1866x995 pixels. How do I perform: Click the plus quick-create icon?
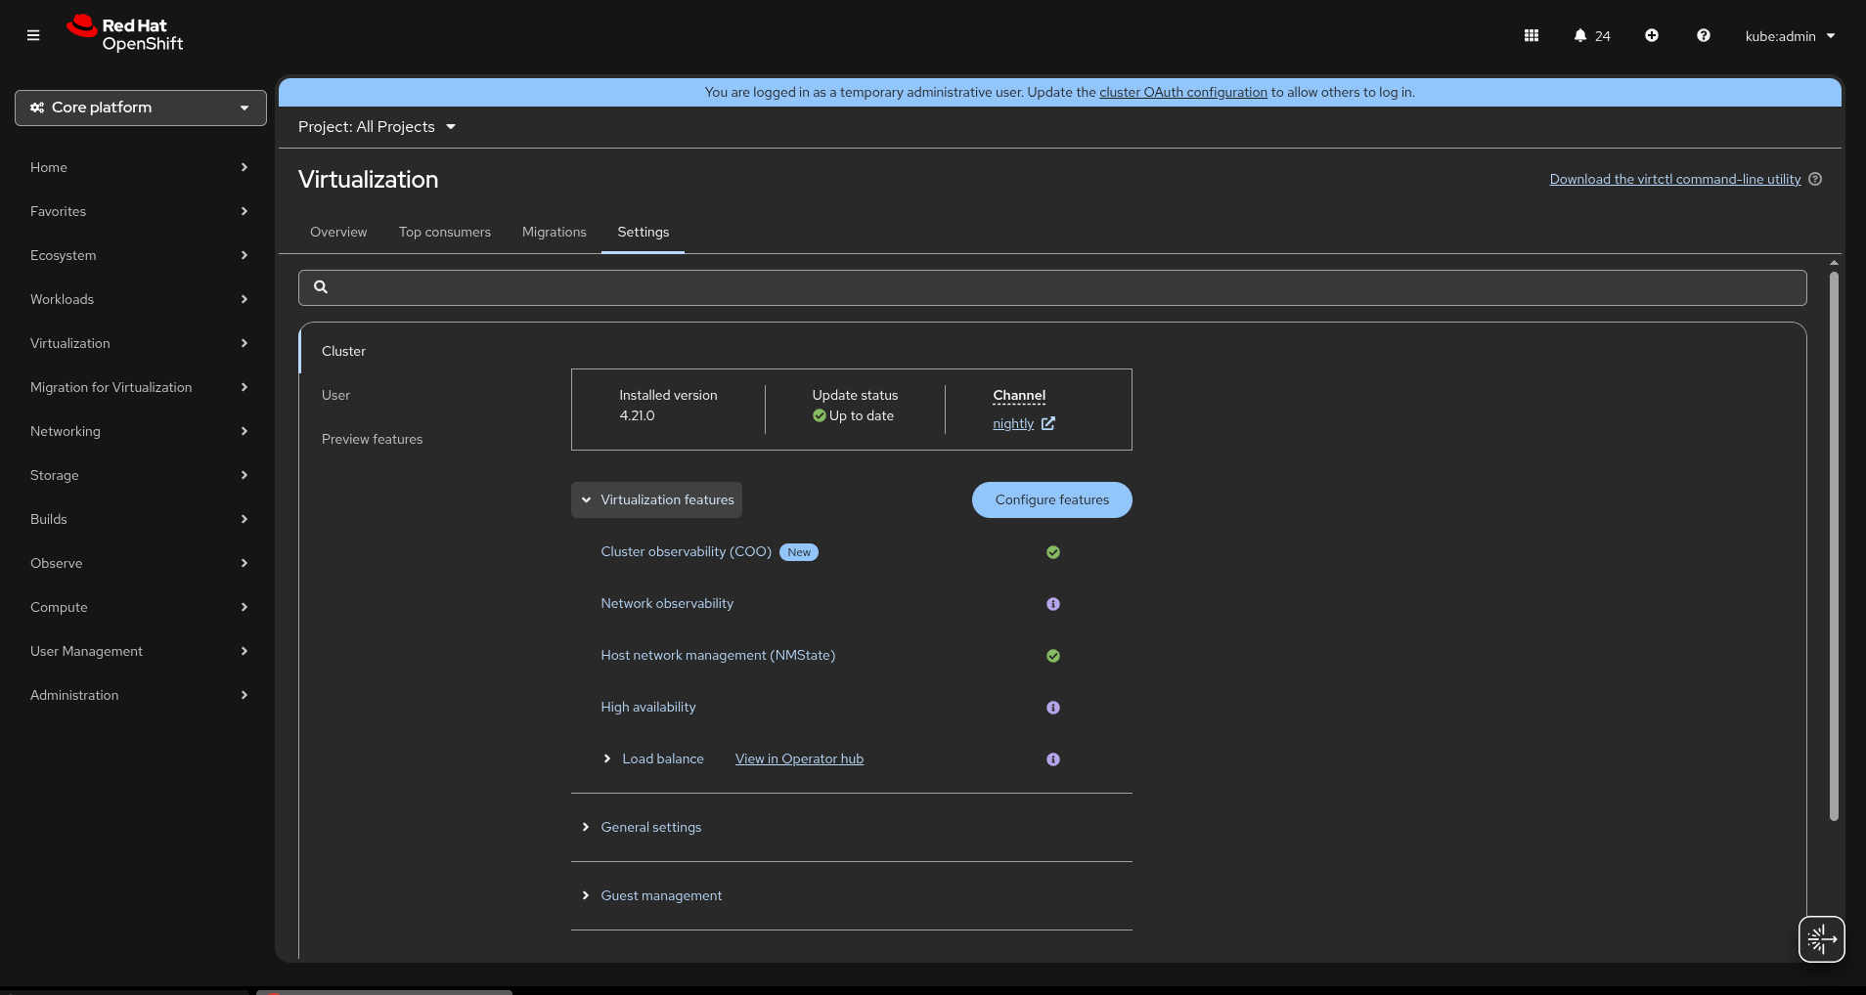tap(1652, 35)
